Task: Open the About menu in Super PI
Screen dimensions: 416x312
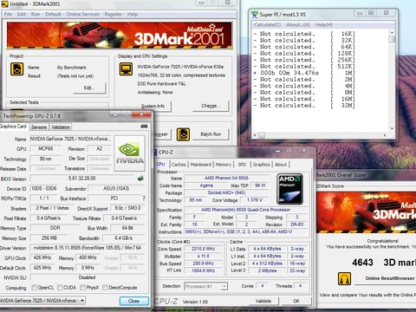Action: point(298,25)
